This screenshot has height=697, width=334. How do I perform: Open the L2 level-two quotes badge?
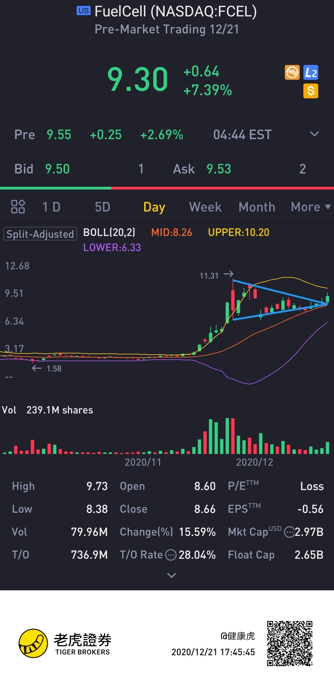click(311, 73)
